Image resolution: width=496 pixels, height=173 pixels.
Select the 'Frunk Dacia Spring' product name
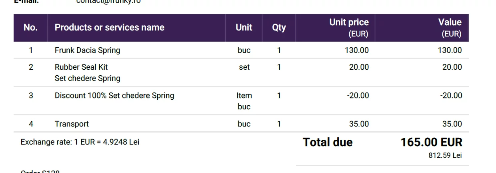(87, 50)
